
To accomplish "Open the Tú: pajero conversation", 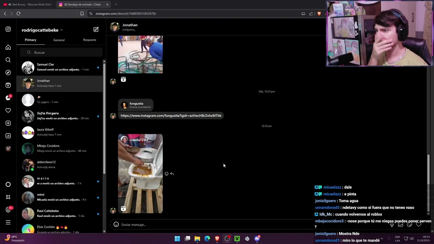I will tap(60, 100).
